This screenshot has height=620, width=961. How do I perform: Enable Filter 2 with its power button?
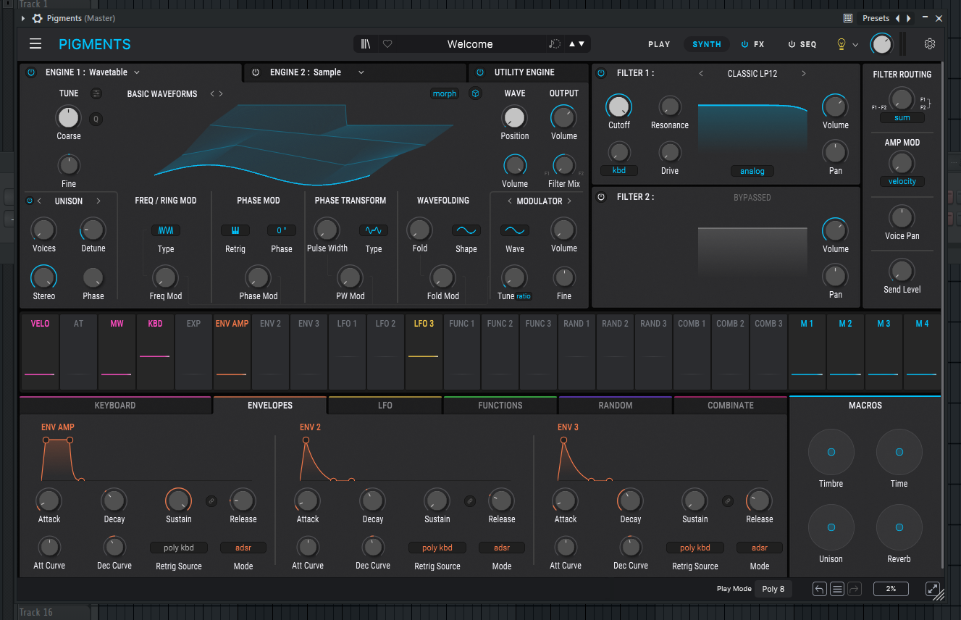coord(601,197)
